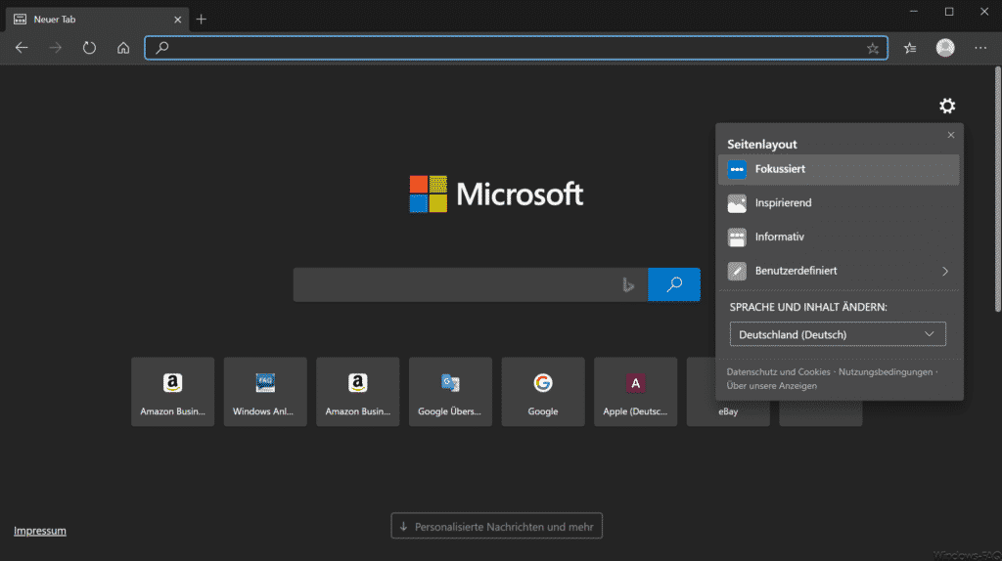Choose the Informativ layout option
This screenshot has height=561, width=1002.
coord(839,237)
